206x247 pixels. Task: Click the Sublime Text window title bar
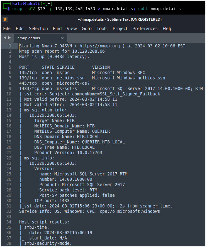(x=120, y=19)
